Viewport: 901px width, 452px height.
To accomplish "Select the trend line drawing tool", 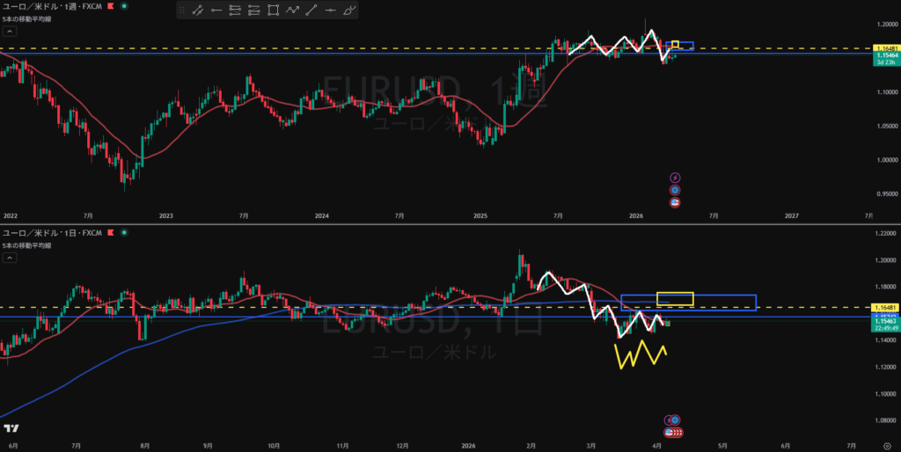I will click(x=196, y=11).
